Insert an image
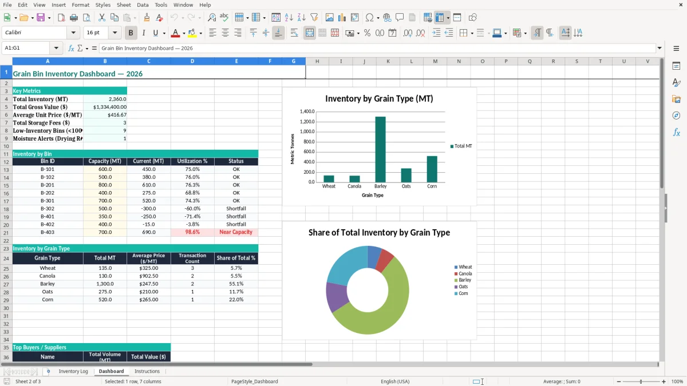 pos(330,18)
